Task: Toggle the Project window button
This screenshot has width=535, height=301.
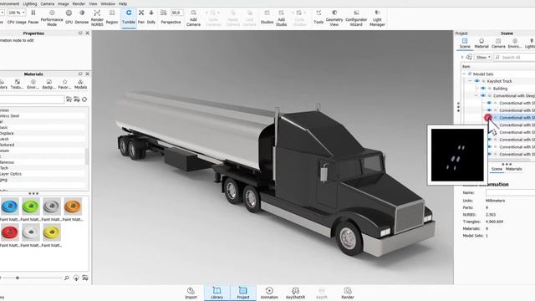Action: (x=243, y=293)
